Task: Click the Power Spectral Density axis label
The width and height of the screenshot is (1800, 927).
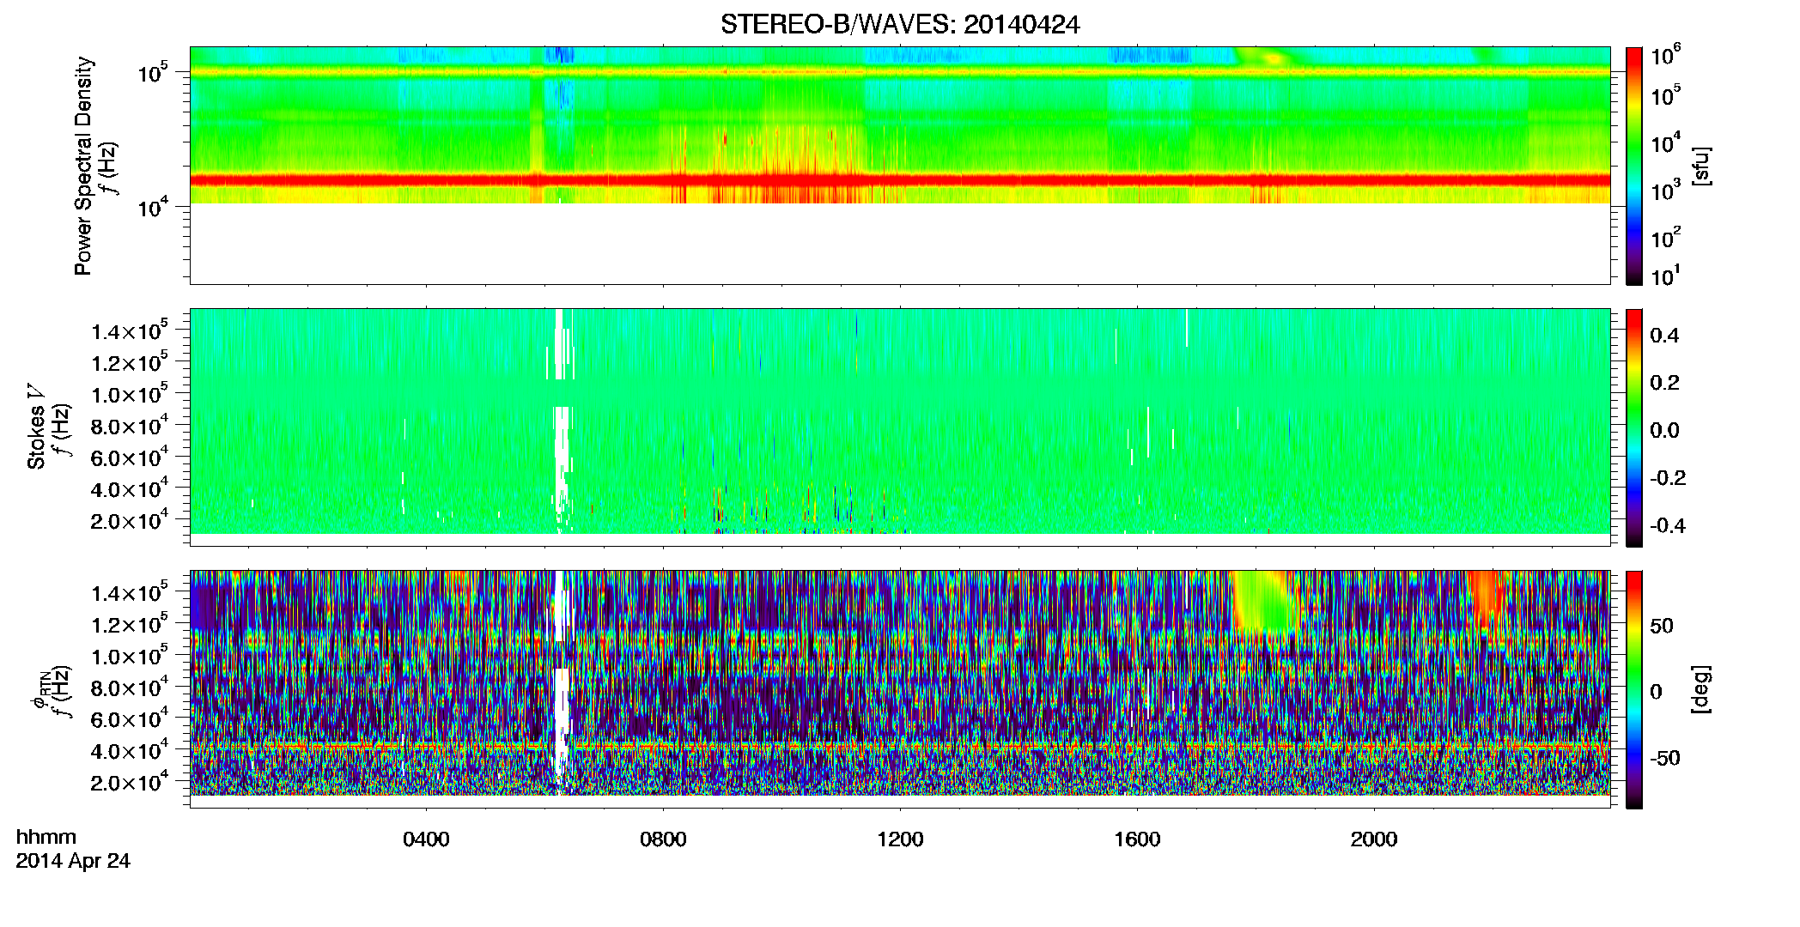Action: tap(83, 167)
